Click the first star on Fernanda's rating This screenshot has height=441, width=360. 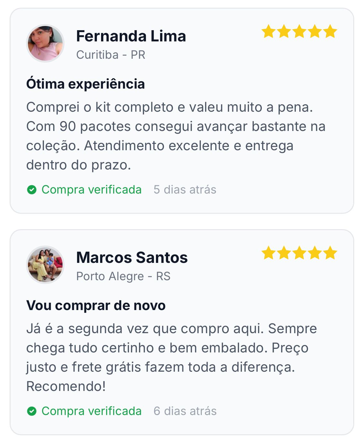click(x=268, y=32)
